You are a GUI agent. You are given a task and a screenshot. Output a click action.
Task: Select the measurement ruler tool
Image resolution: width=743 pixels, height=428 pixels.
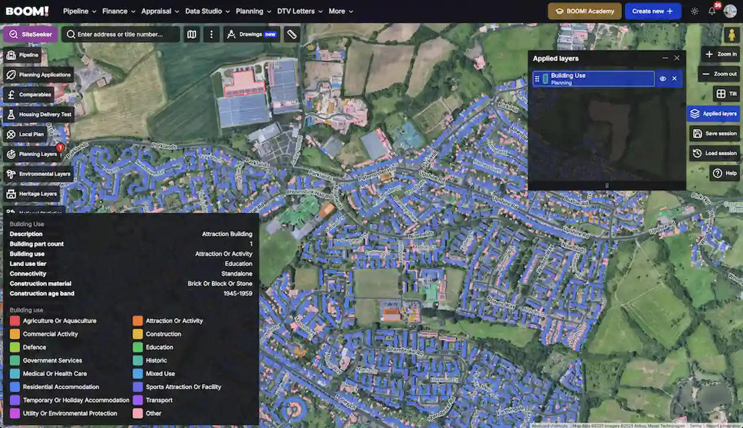(291, 34)
